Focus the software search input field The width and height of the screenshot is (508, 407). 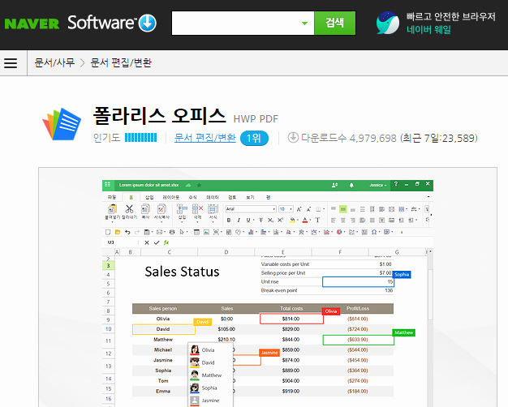click(236, 23)
